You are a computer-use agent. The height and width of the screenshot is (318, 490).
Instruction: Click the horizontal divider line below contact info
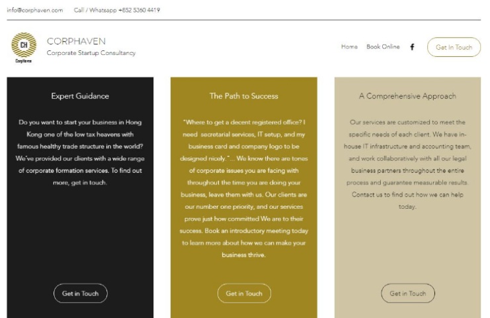click(x=244, y=20)
